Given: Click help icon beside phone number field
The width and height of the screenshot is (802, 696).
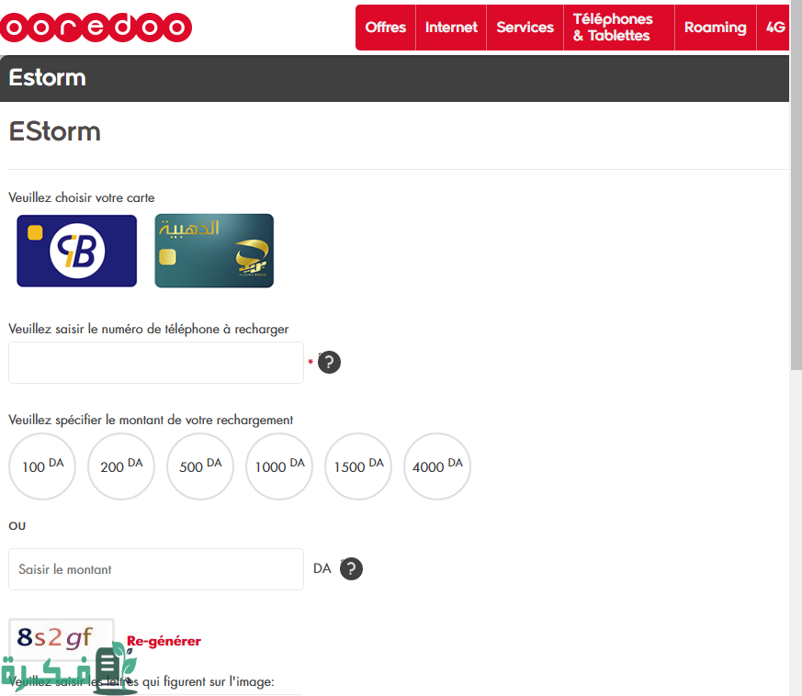Looking at the screenshot, I should (x=329, y=363).
